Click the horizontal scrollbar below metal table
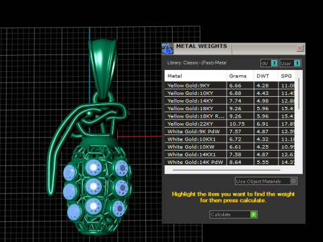This screenshot has width=323, height=242. (226, 170)
